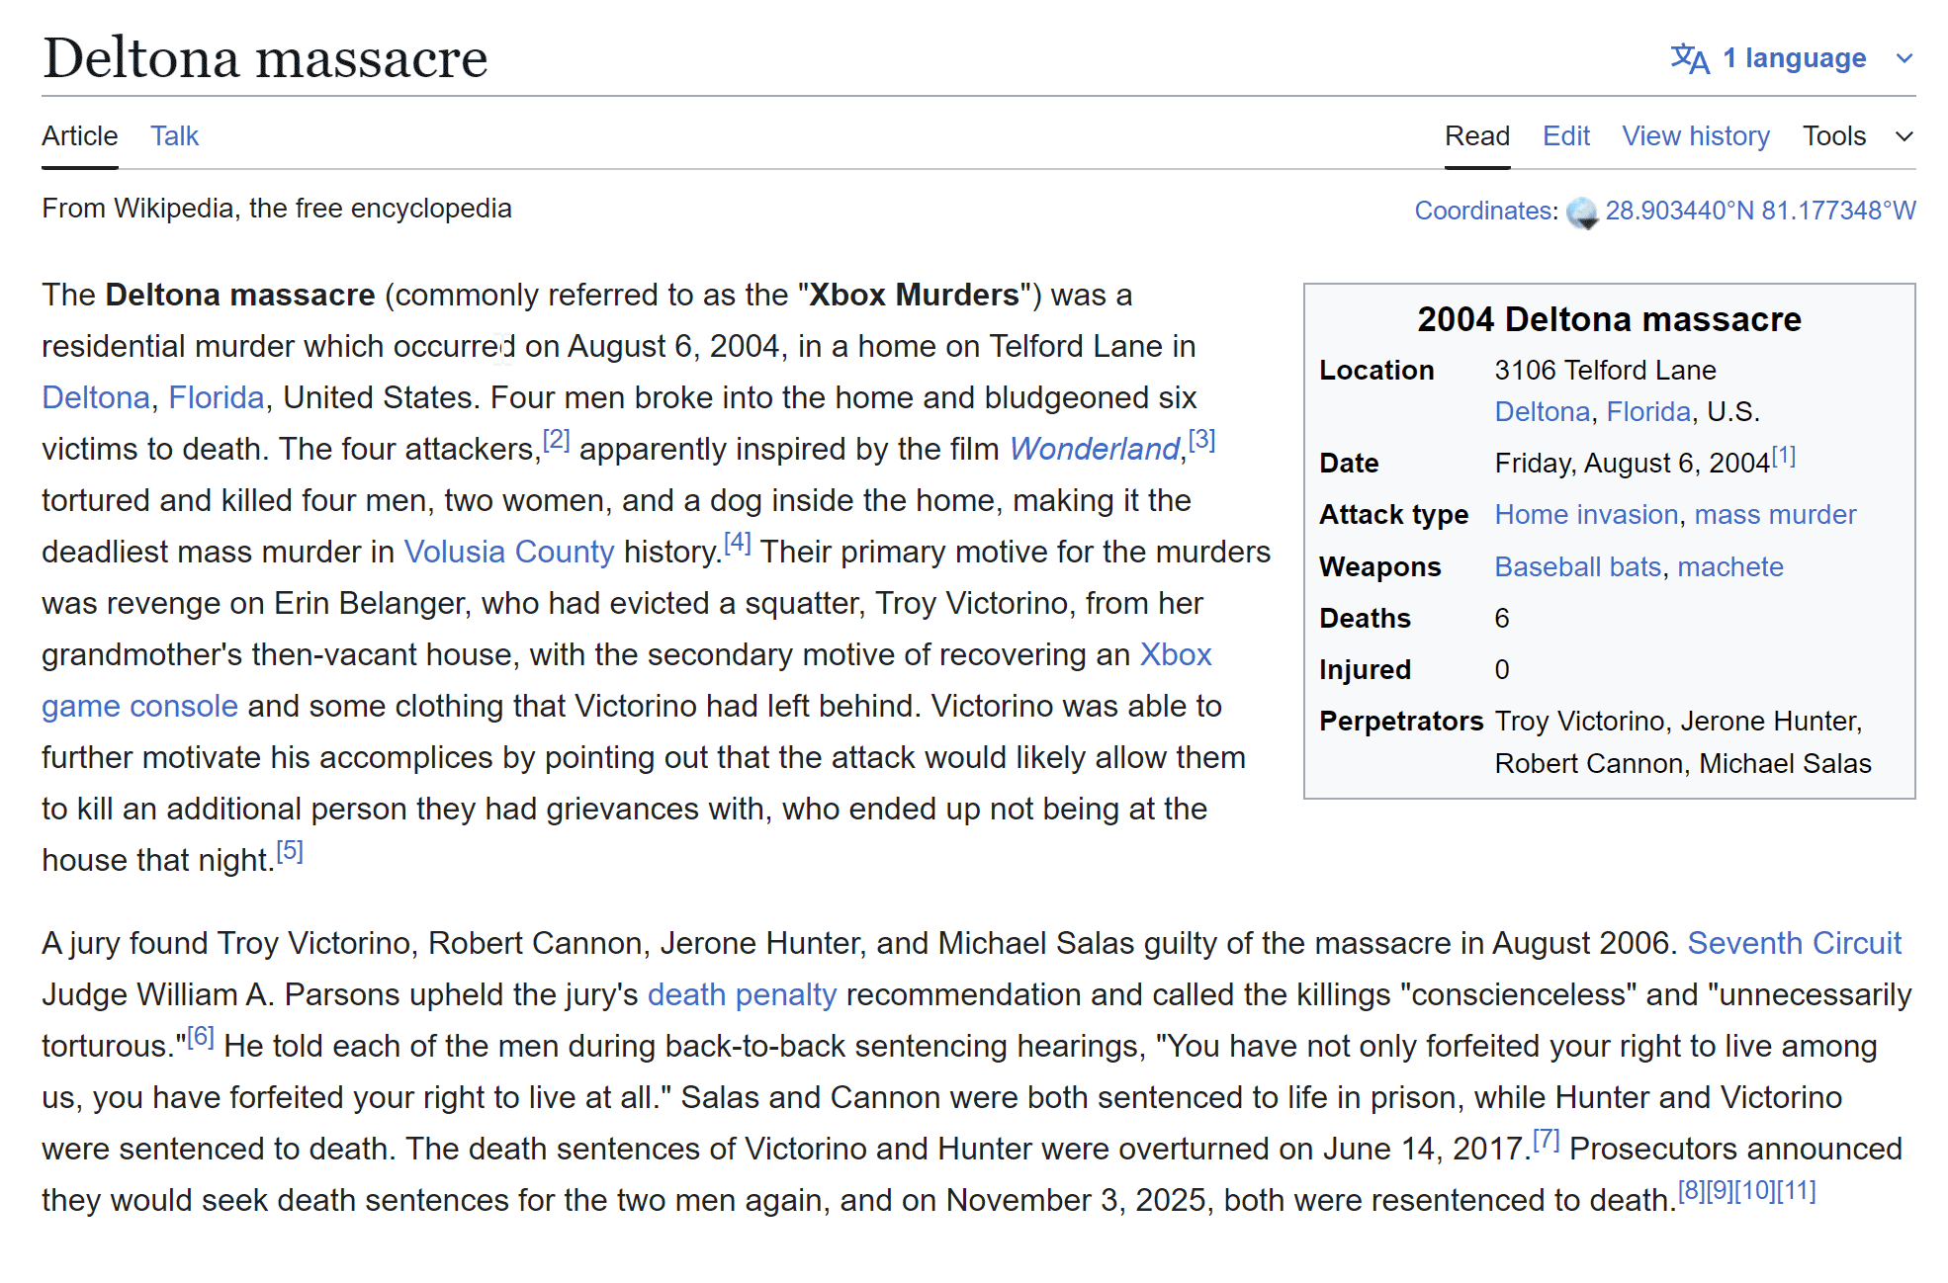The height and width of the screenshot is (1283, 1948).
Task: Click the language translation icon
Action: (1690, 59)
